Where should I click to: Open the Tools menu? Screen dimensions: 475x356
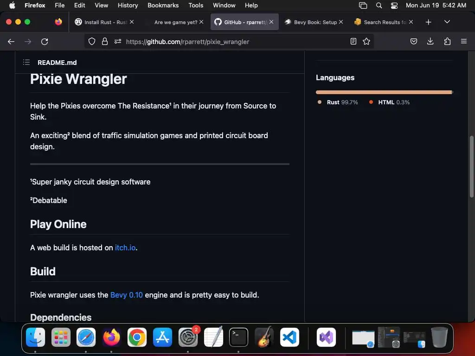[x=196, y=5]
